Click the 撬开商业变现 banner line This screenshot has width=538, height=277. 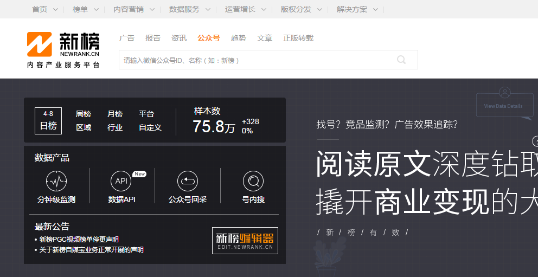(x=427, y=202)
